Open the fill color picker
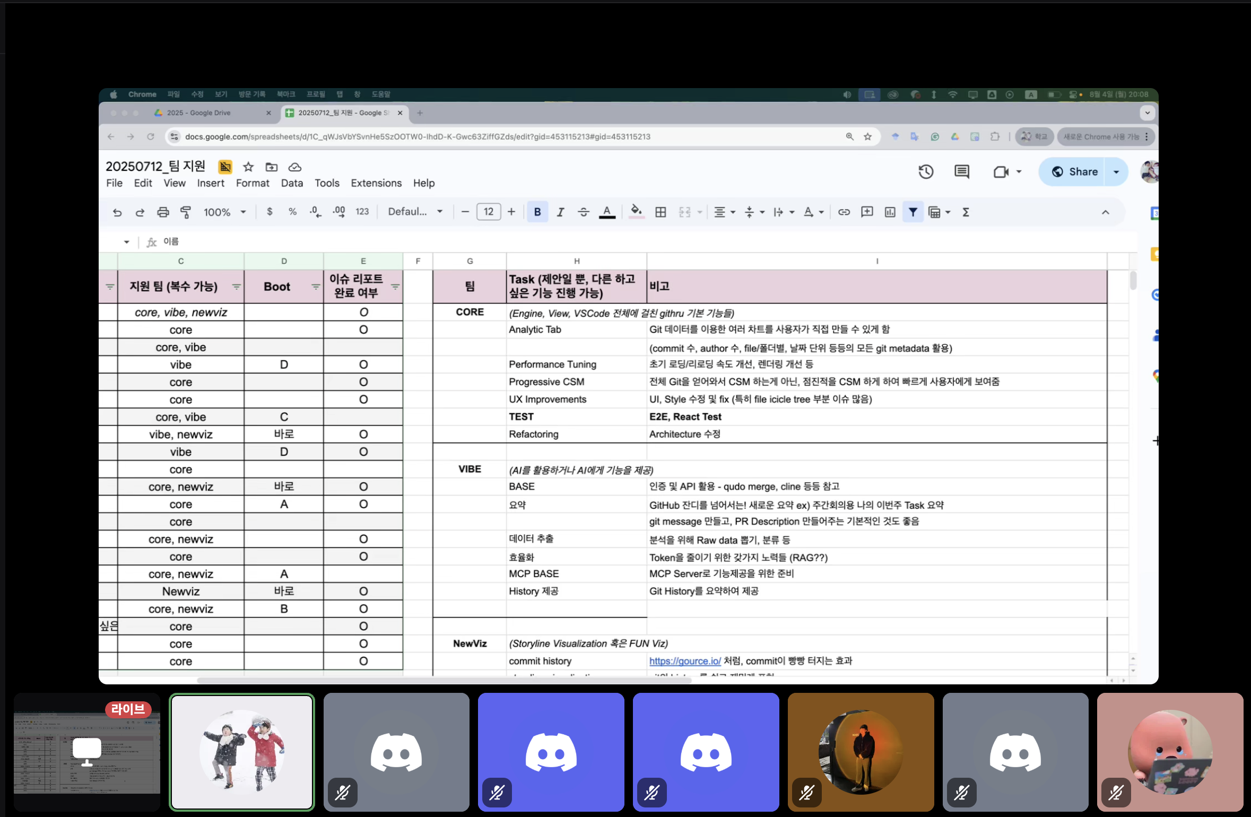 point(636,212)
